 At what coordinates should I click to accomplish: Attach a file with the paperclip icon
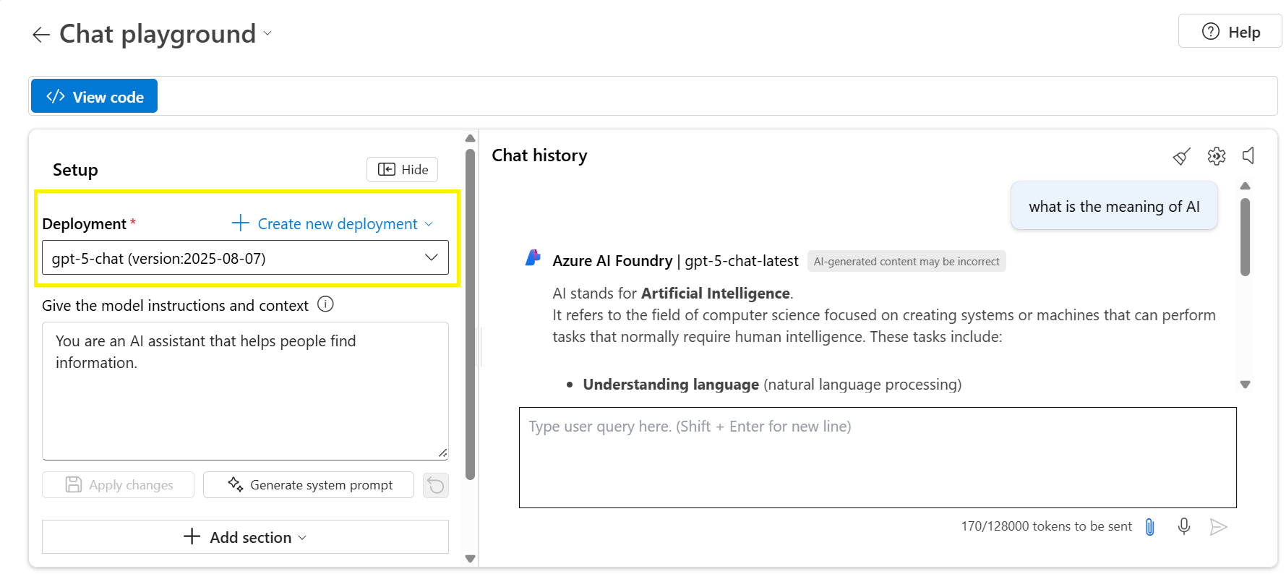click(1150, 527)
